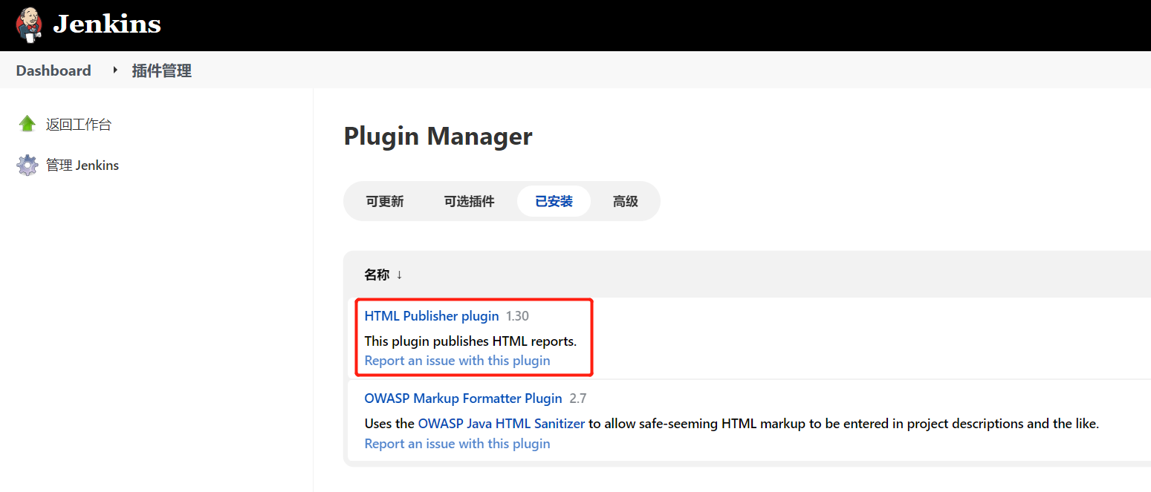Viewport: 1151px width, 492px height.
Task: Switch to the 可更新 tab
Action: tap(385, 201)
